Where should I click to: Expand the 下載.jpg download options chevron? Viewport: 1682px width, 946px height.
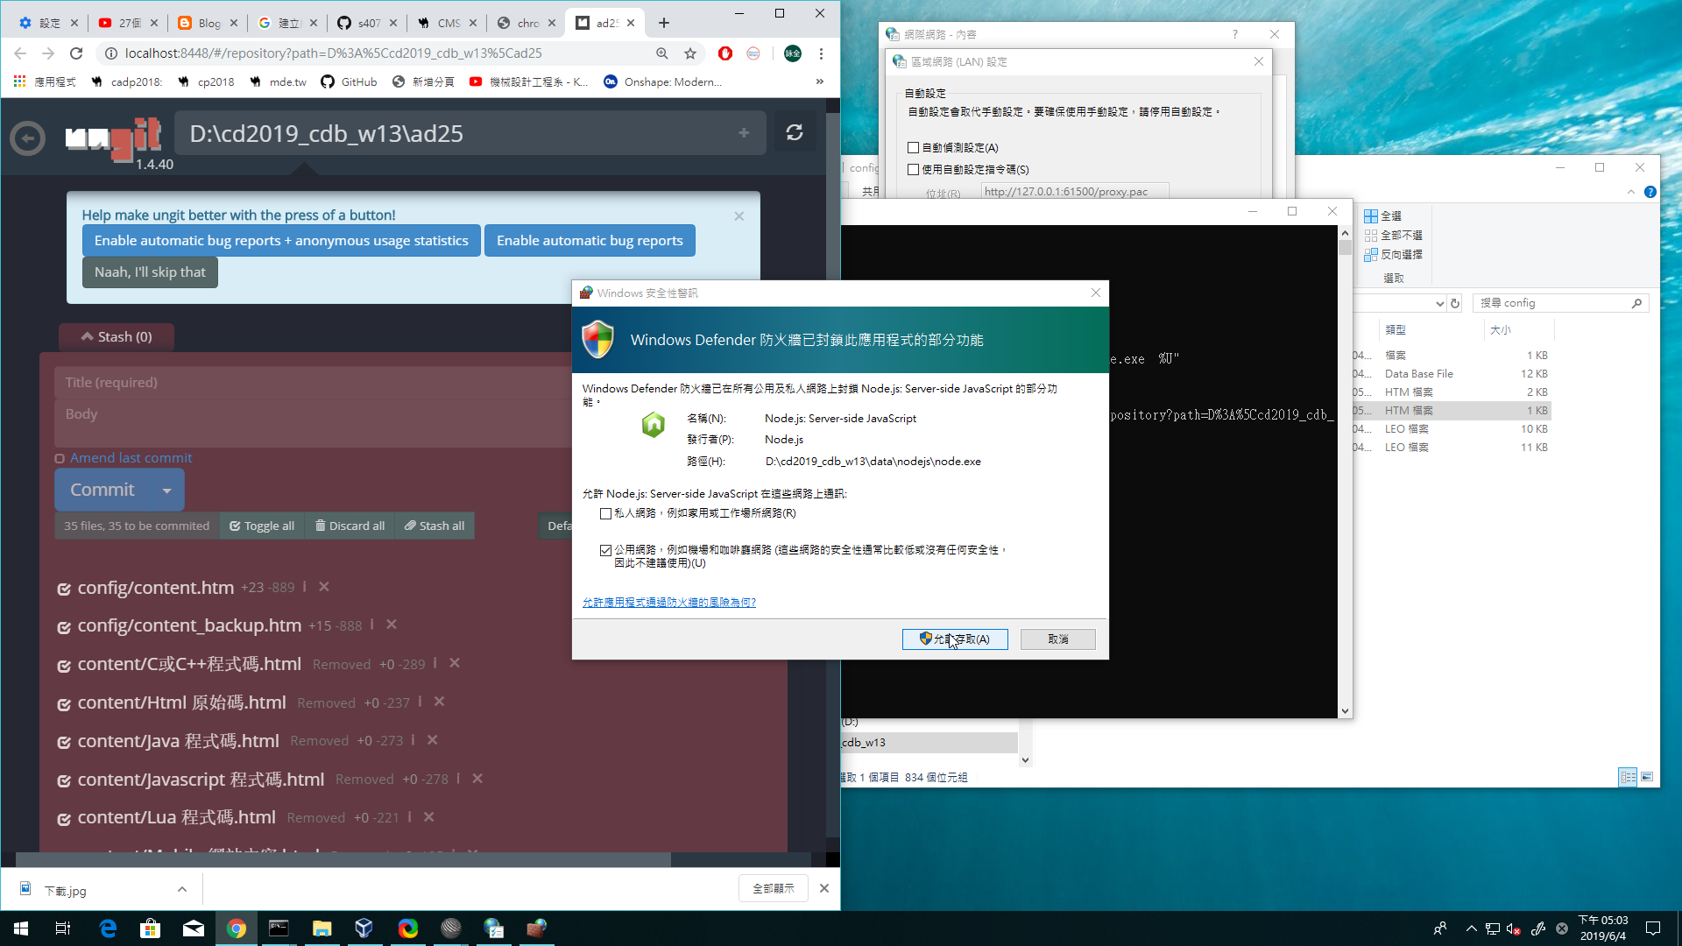coord(181,889)
